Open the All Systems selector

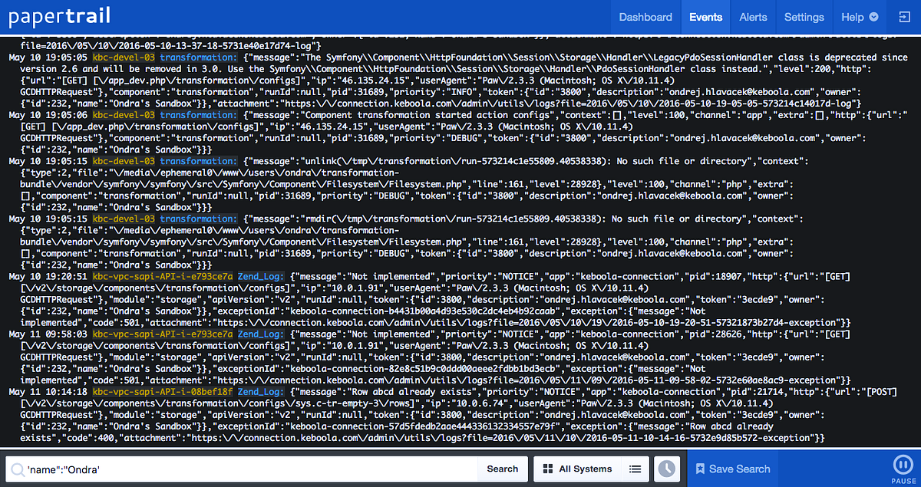(586, 469)
